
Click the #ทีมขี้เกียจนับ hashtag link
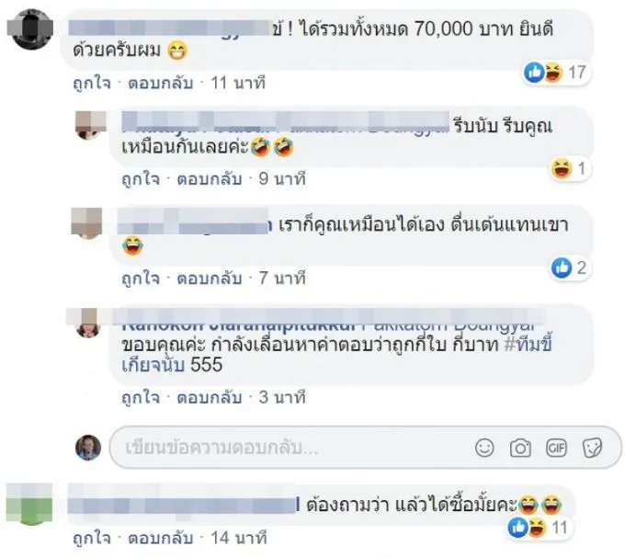tap(337, 355)
